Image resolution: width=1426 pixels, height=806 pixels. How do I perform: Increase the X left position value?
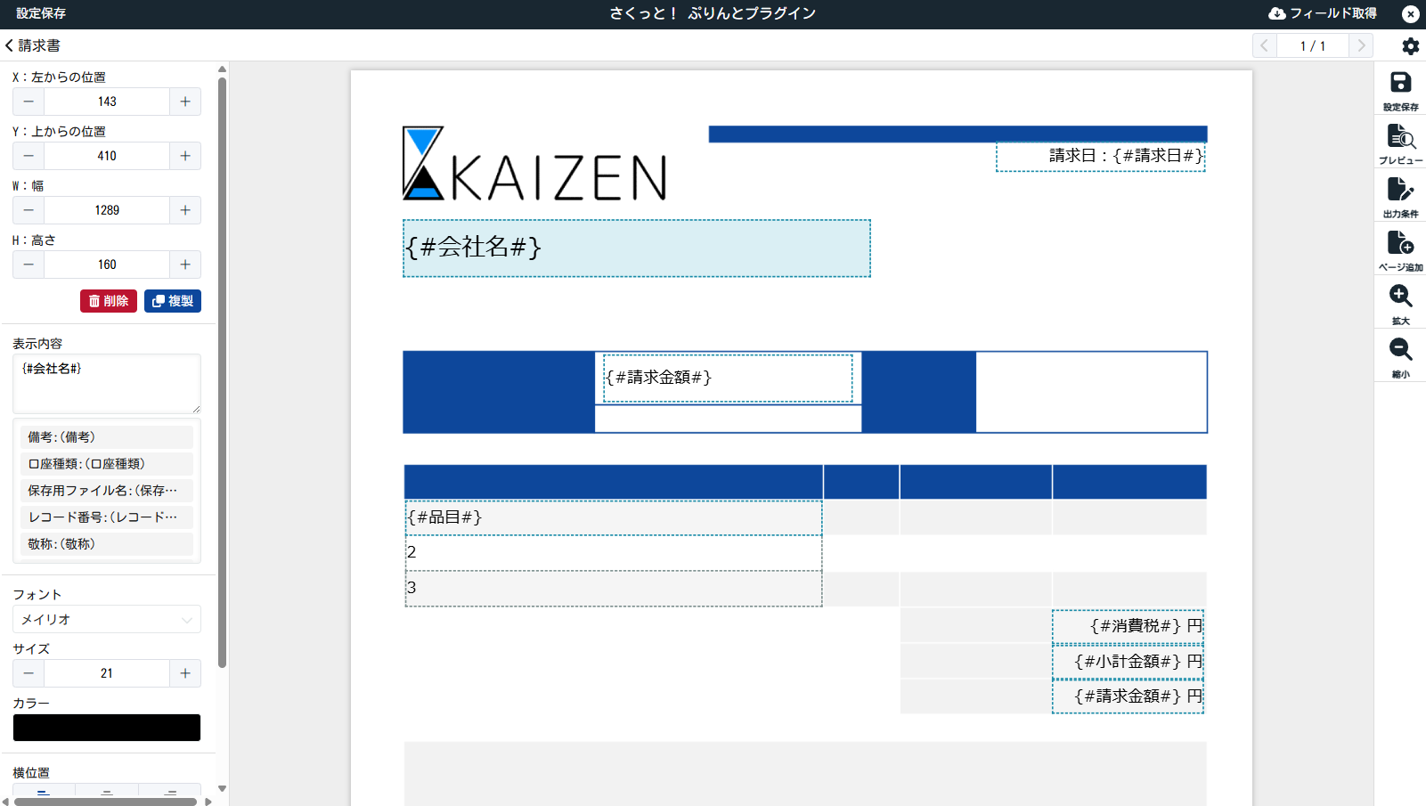pyautogui.click(x=185, y=102)
